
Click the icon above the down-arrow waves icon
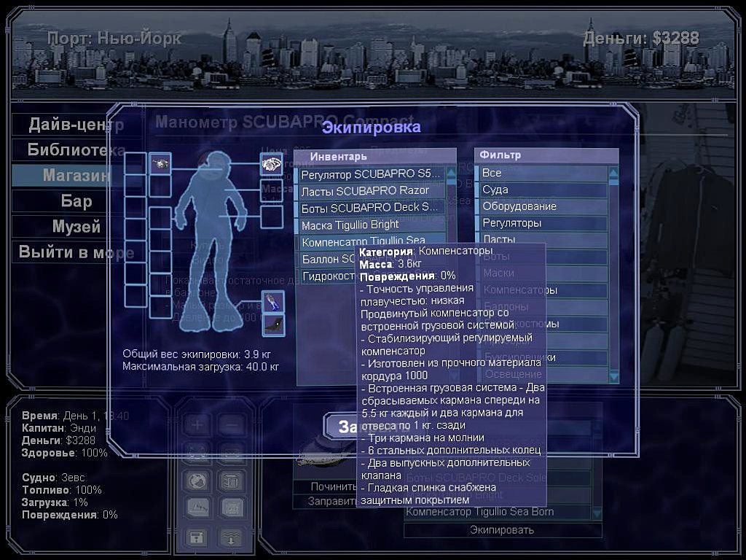pyautogui.click(x=232, y=508)
